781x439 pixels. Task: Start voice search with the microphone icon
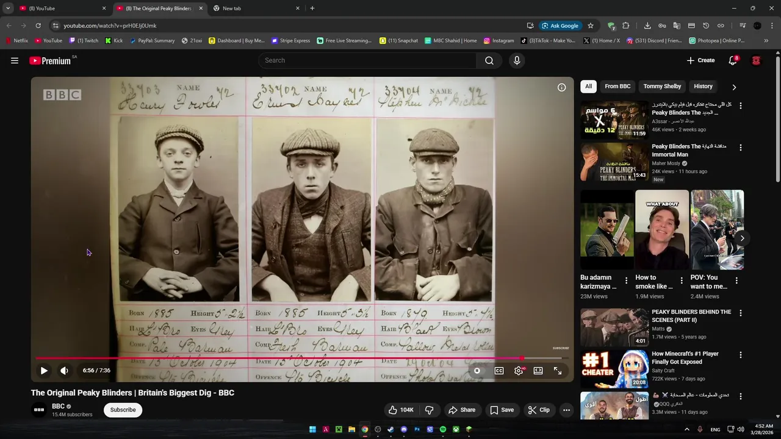[x=517, y=60]
